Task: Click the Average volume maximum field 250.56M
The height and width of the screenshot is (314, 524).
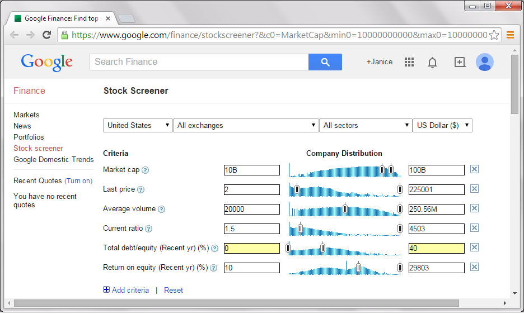Action: tap(437, 209)
